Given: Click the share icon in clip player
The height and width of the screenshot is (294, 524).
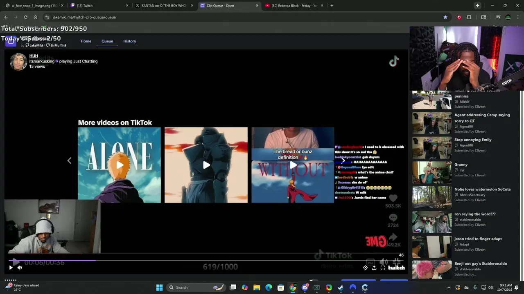Looking at the screenshot, I should pos(374,268).
